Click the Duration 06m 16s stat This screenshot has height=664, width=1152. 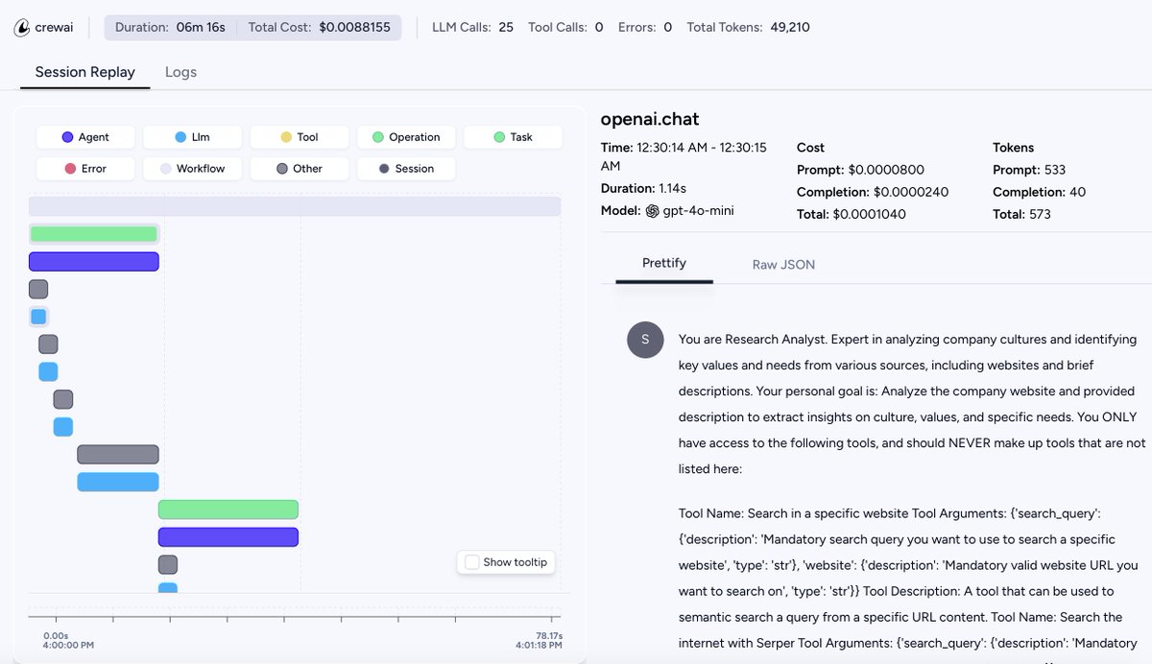[x=170, y=28]
